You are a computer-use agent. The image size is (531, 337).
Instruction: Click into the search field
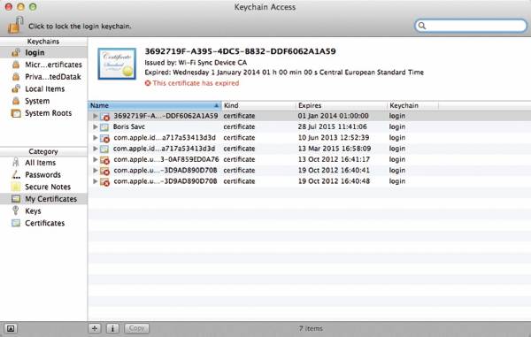[x=471, y=26]
